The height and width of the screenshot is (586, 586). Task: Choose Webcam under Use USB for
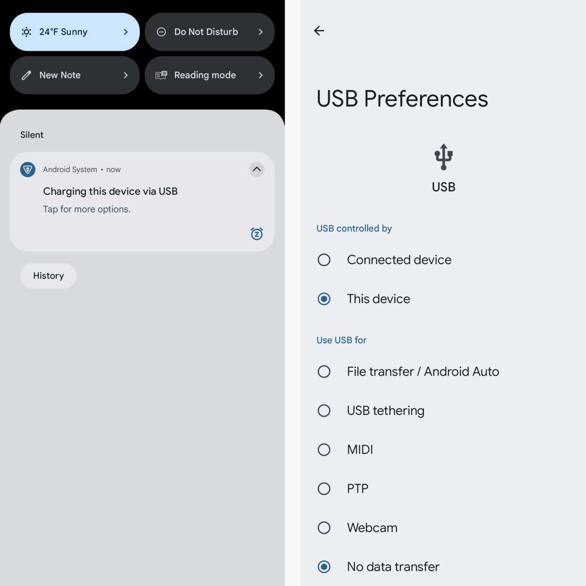point(324,528)
